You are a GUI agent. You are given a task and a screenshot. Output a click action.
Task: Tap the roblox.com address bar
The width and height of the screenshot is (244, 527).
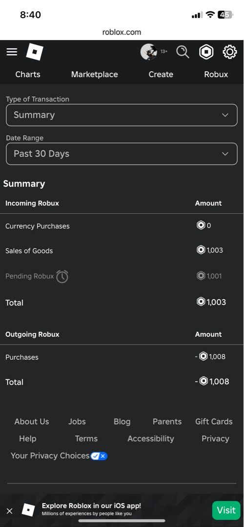tap(122, 32)
